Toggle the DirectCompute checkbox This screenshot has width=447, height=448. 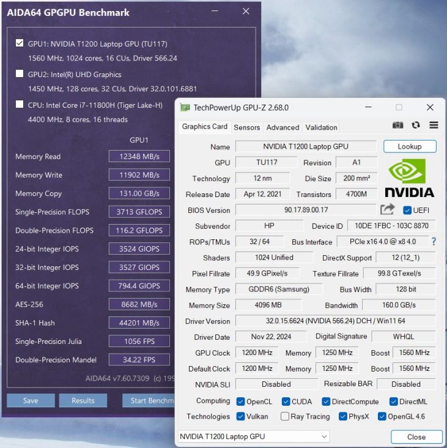tap(326, 401)
